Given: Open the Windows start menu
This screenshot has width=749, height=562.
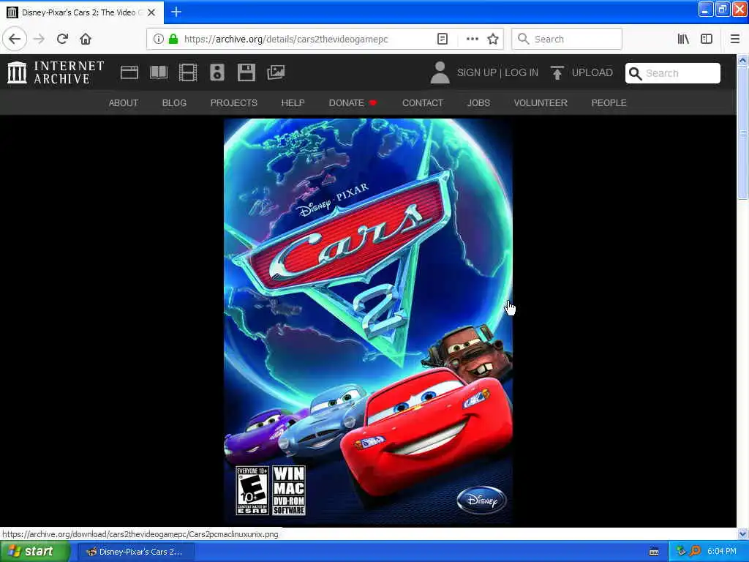Looking at the screenshot, I should 34,552.
